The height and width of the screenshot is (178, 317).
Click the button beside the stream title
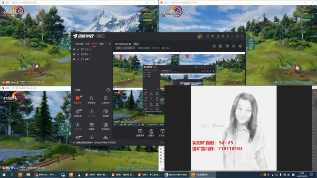(x=136, y=44)
